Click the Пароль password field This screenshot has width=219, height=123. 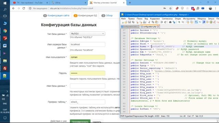[x=88, y=73]
